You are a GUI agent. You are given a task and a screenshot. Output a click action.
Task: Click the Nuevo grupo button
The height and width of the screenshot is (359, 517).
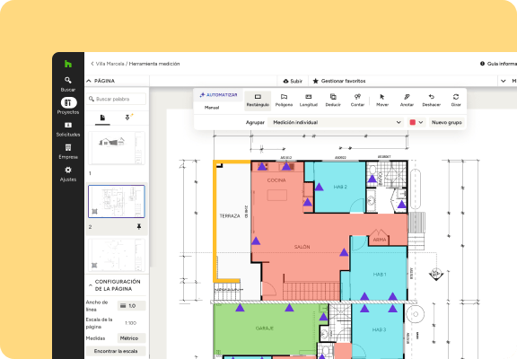[x=447, y=122]
